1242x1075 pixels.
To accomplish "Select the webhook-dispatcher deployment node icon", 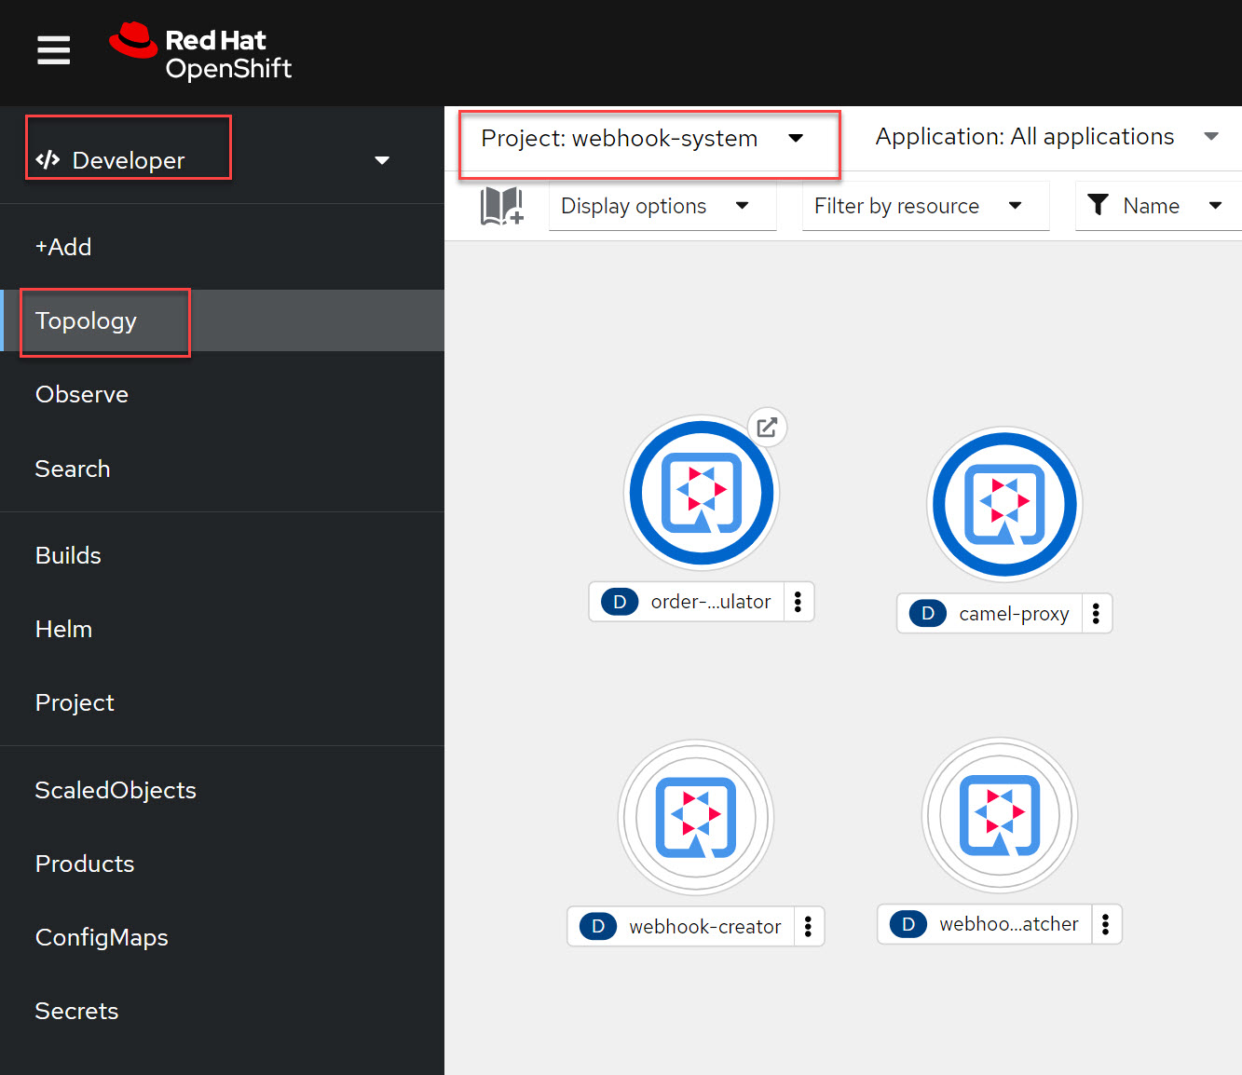I will [1000, 816].
